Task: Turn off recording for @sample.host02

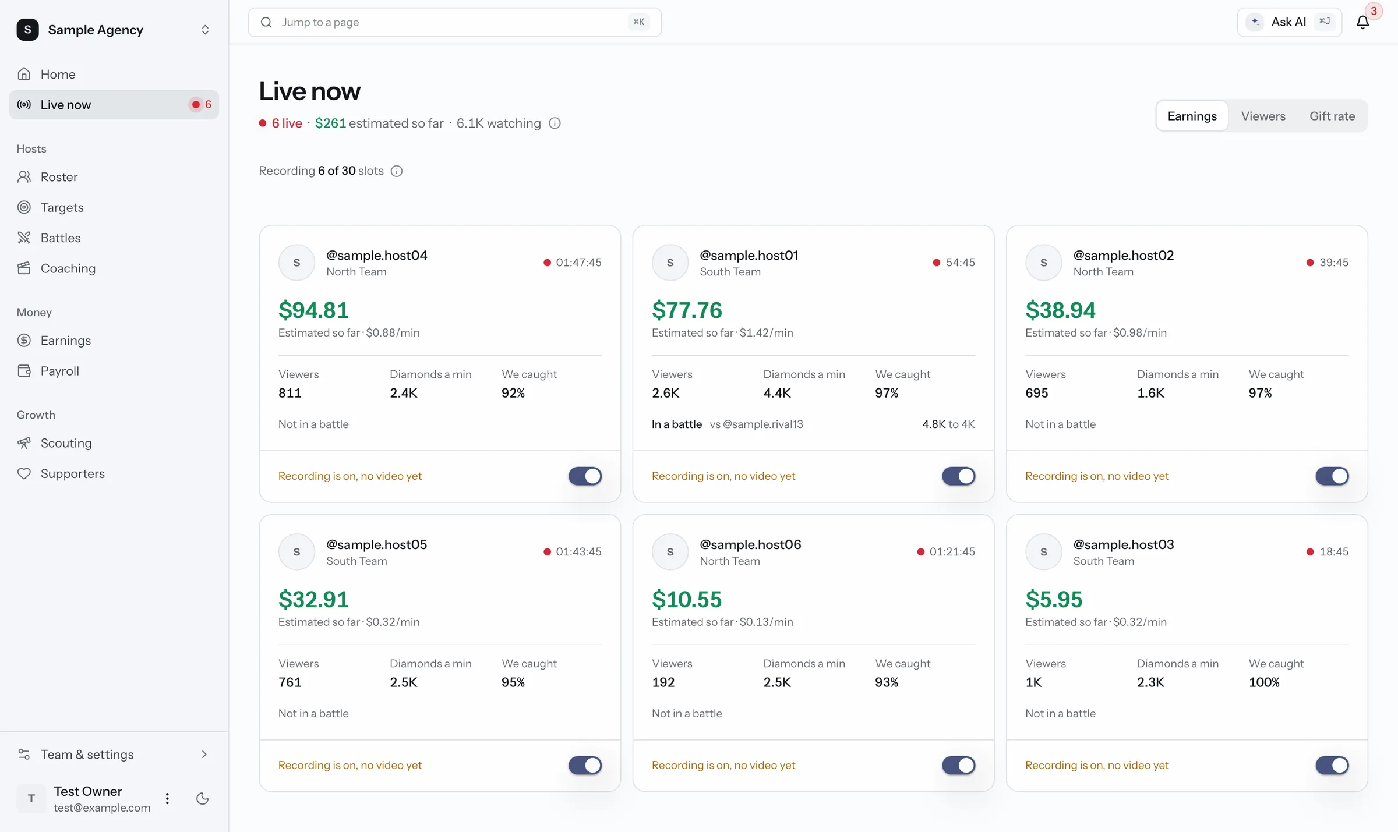Action: (x=1332, y=476)
